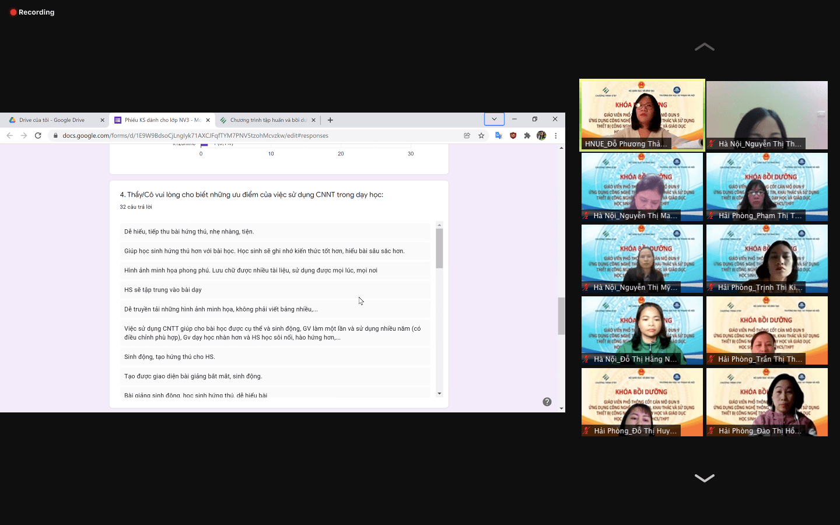
Task: Select response 'Bài giảng sinh động, học sinh hứng thú'
Action: 275,394
